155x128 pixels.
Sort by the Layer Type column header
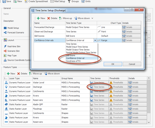pos(20,79)
